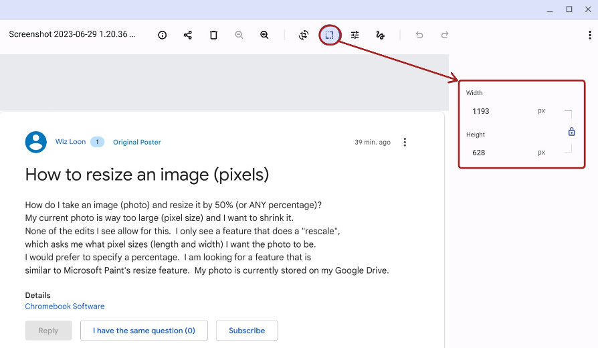Open the three-dot more options menu
Viewport: 598px width, 348px height.
[589, 35]
